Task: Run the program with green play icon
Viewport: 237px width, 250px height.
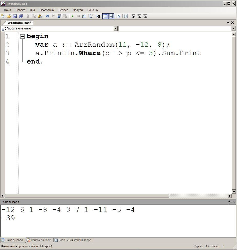Action: click(x=73, y=16)
